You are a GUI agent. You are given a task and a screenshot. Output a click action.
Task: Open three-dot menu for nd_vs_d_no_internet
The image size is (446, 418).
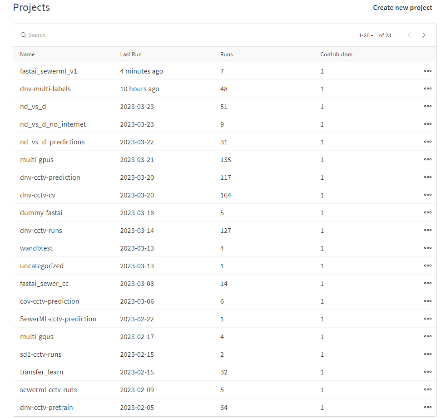(427, 124)
